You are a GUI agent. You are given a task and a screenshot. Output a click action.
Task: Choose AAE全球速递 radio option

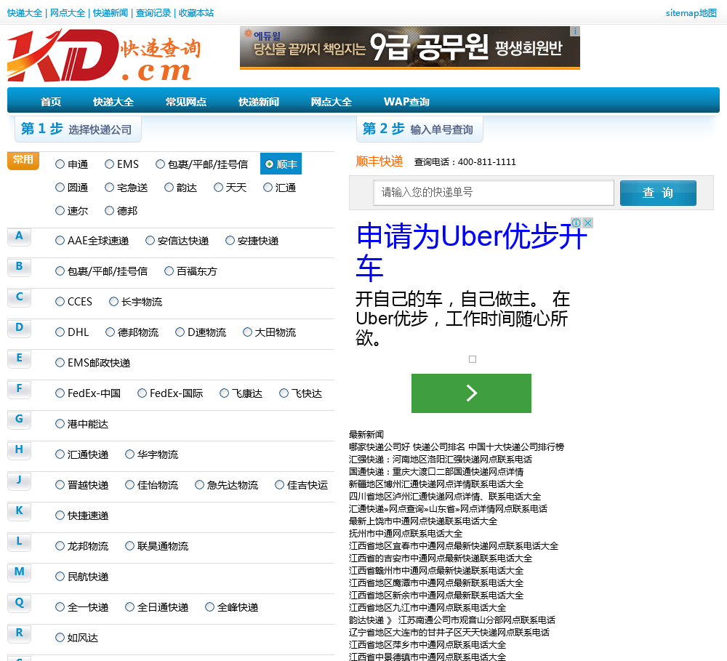(x=60, y=241)
